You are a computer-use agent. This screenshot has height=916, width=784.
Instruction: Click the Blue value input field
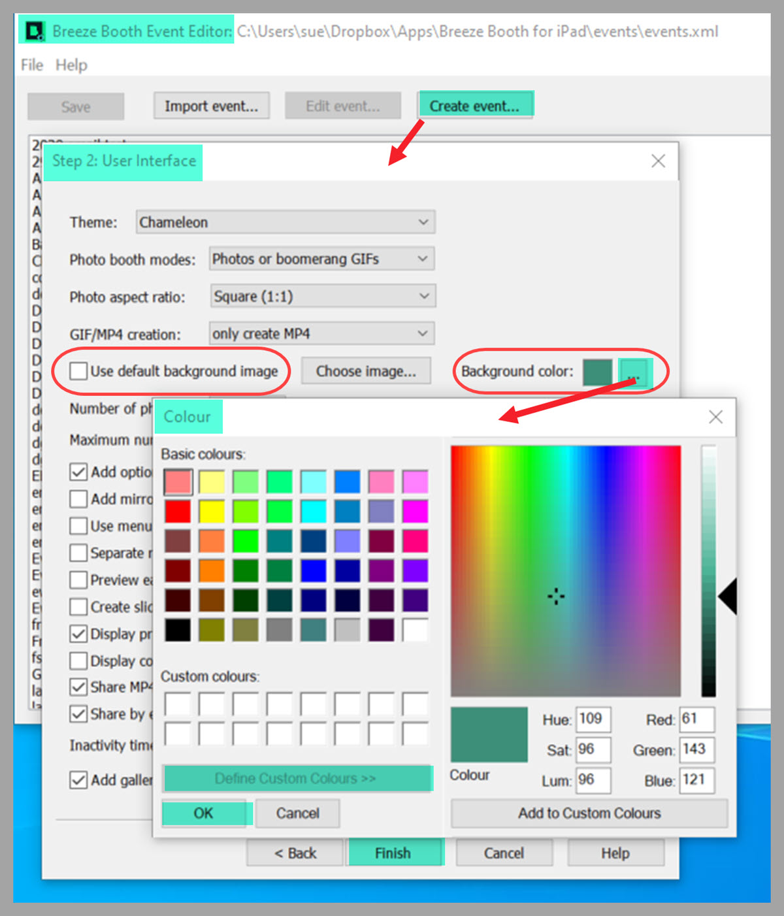697,780
